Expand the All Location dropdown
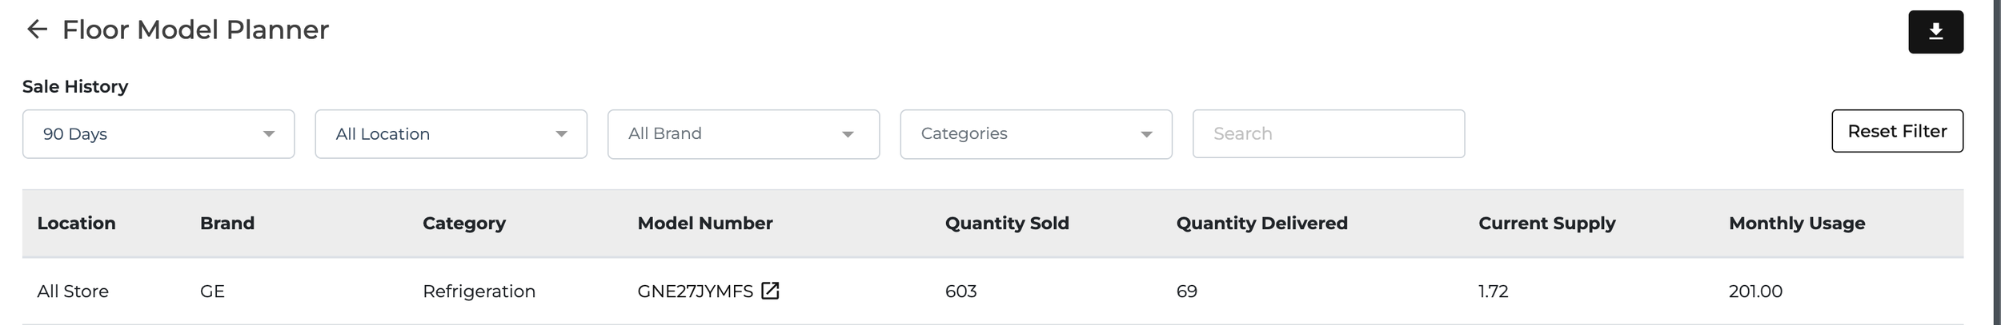Image resolution: width=2001 pixels, height=325 pixels. pos(451,134)
